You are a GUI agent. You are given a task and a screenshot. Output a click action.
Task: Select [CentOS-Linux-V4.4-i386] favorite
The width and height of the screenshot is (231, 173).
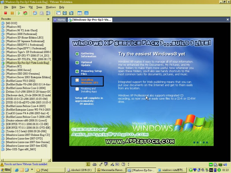point(27,113)
